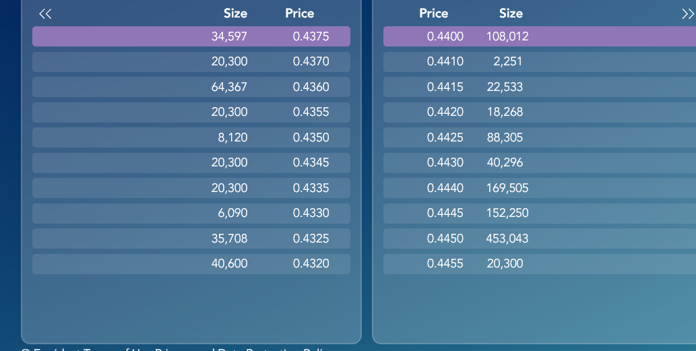Select the highlighted ask row 0.4400

[540, 36]
